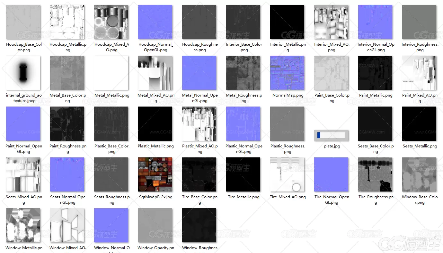Select Plastic_Base_Color.png thumbnail
The height and width of the screenshot is (253, 443).
[111, 124]
